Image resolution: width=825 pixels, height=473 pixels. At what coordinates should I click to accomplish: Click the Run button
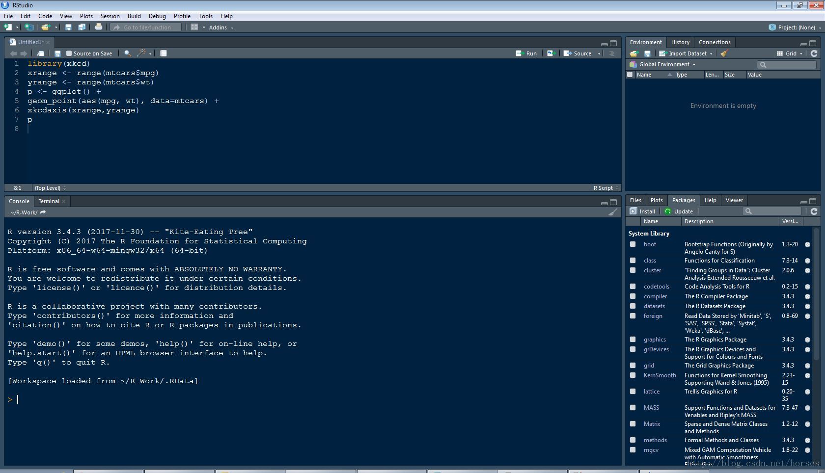click(526, 53)
